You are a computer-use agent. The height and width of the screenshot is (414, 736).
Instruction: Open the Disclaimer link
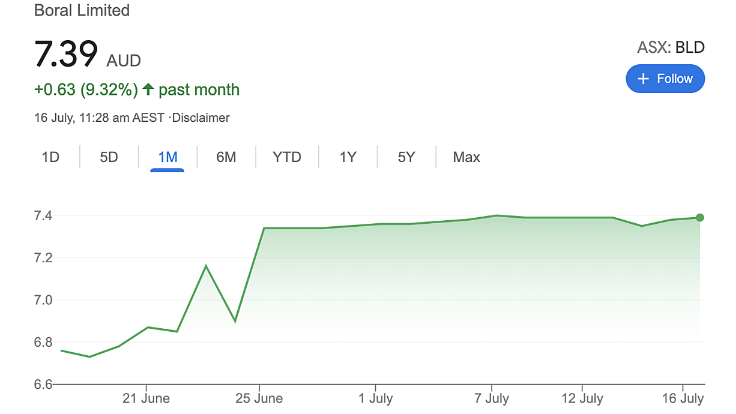[x=201, y=118]
